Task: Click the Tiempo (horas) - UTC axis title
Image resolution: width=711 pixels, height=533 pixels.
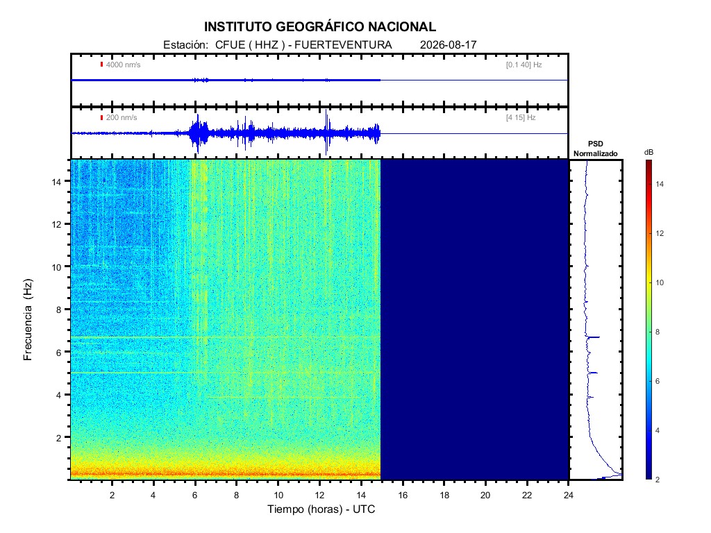Action: coord(321,509)
